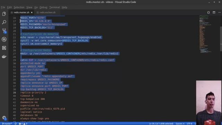The image size is (222, 125).
Task: Click the line 'supervised no'
Action: coord(29,106)
